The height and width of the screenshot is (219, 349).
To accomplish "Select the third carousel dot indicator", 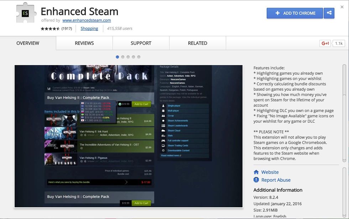I will pyautogui.click(x=128, y=57).
